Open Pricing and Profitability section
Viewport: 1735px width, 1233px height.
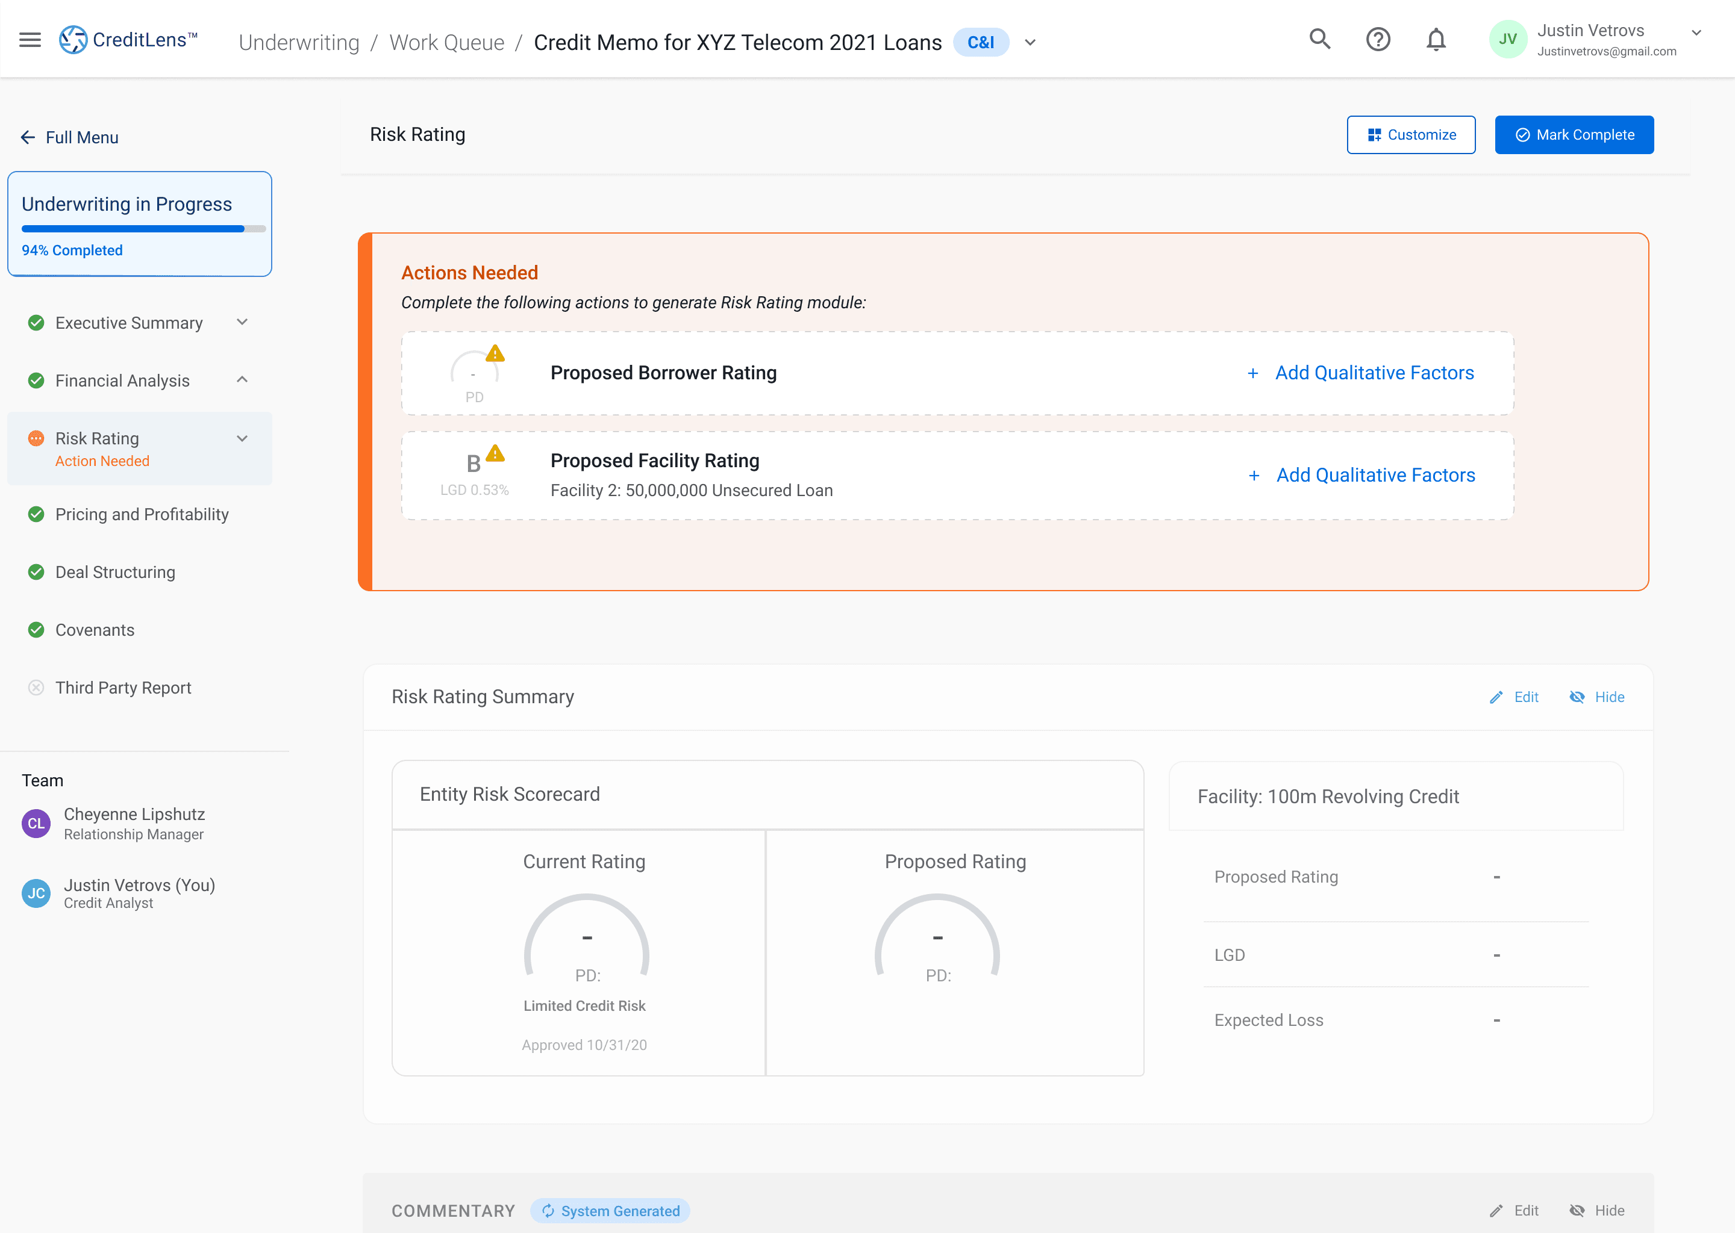coord(142,515)
